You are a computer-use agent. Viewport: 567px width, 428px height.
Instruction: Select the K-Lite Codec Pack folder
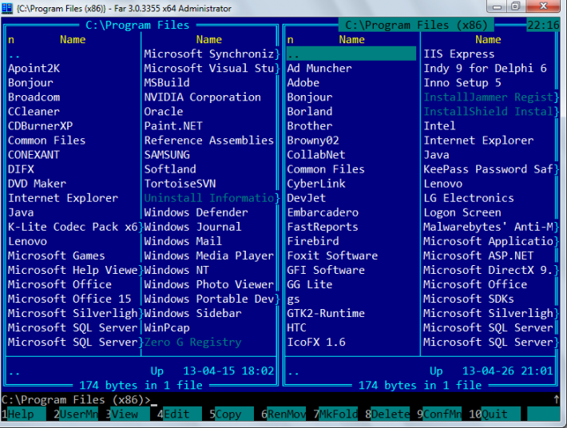(x=73, y=227)
